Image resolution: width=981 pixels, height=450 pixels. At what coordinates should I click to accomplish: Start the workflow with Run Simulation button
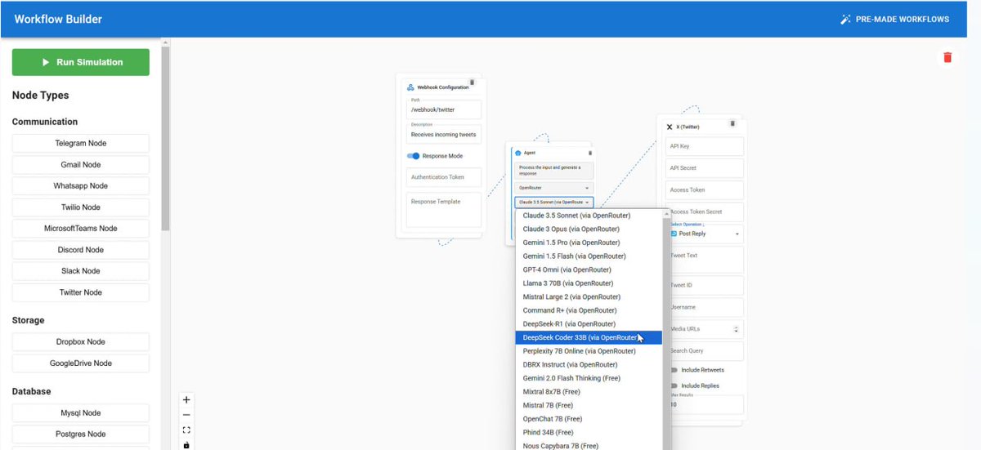tap(81, 62)
